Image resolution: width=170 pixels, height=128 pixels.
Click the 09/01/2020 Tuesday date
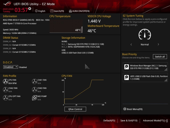point(8,10)
